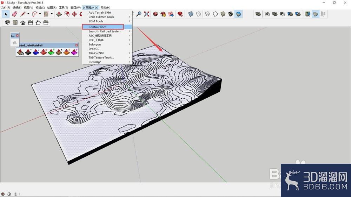
Task: Switch to Left view icon
Action: 46,22
